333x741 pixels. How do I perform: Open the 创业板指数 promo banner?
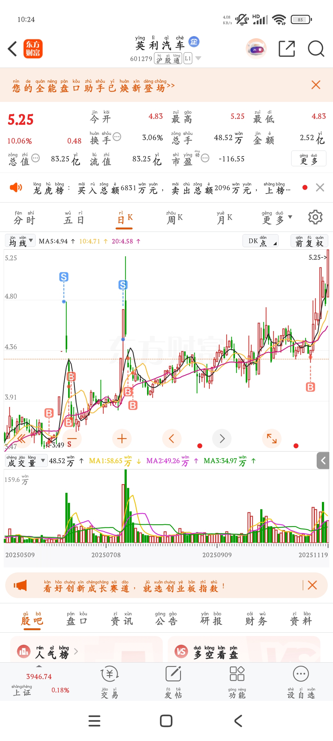point(166,585)
